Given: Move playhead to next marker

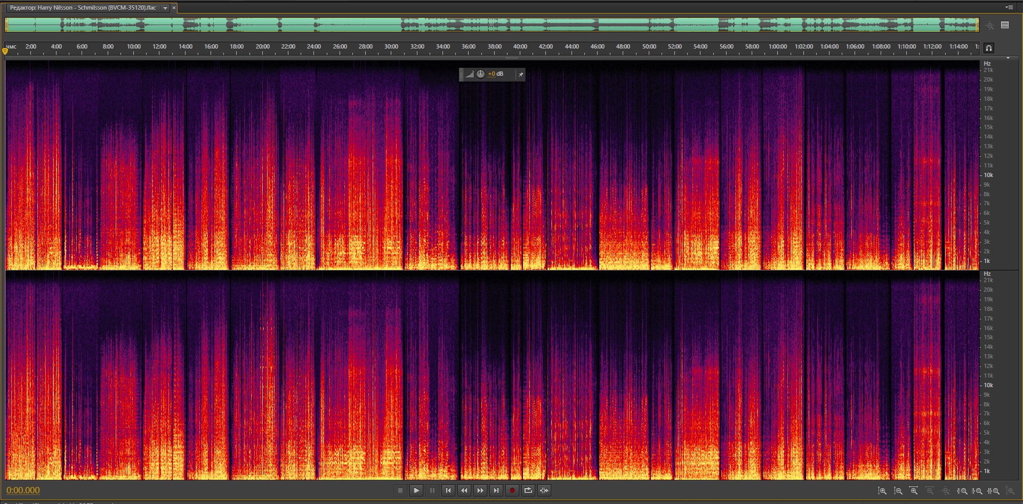Looking at the screenshot, I should 496,491.
